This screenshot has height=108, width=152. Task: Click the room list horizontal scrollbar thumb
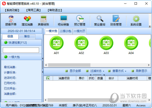69,65
